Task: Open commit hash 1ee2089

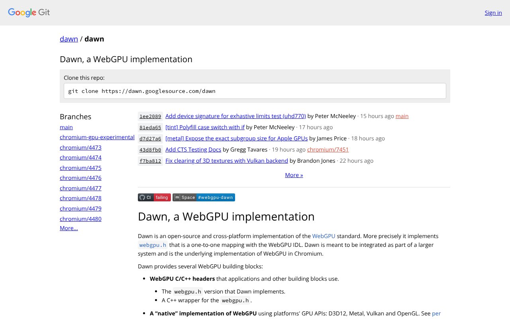Action: 150,116
